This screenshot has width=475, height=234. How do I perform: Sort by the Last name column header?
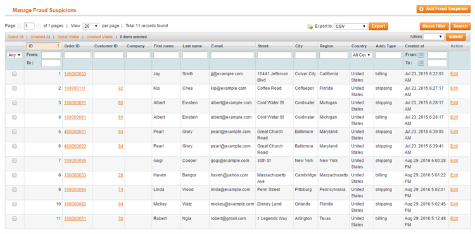pyautogui.click(x=192, y=46)
